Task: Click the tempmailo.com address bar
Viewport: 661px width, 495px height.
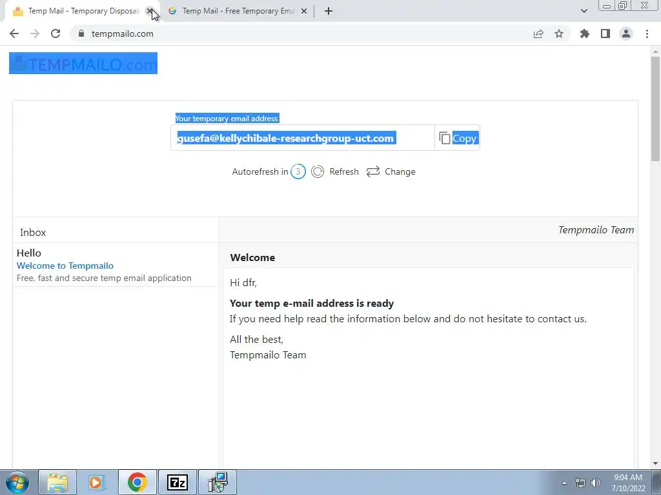Action: (x=300, y=34)
